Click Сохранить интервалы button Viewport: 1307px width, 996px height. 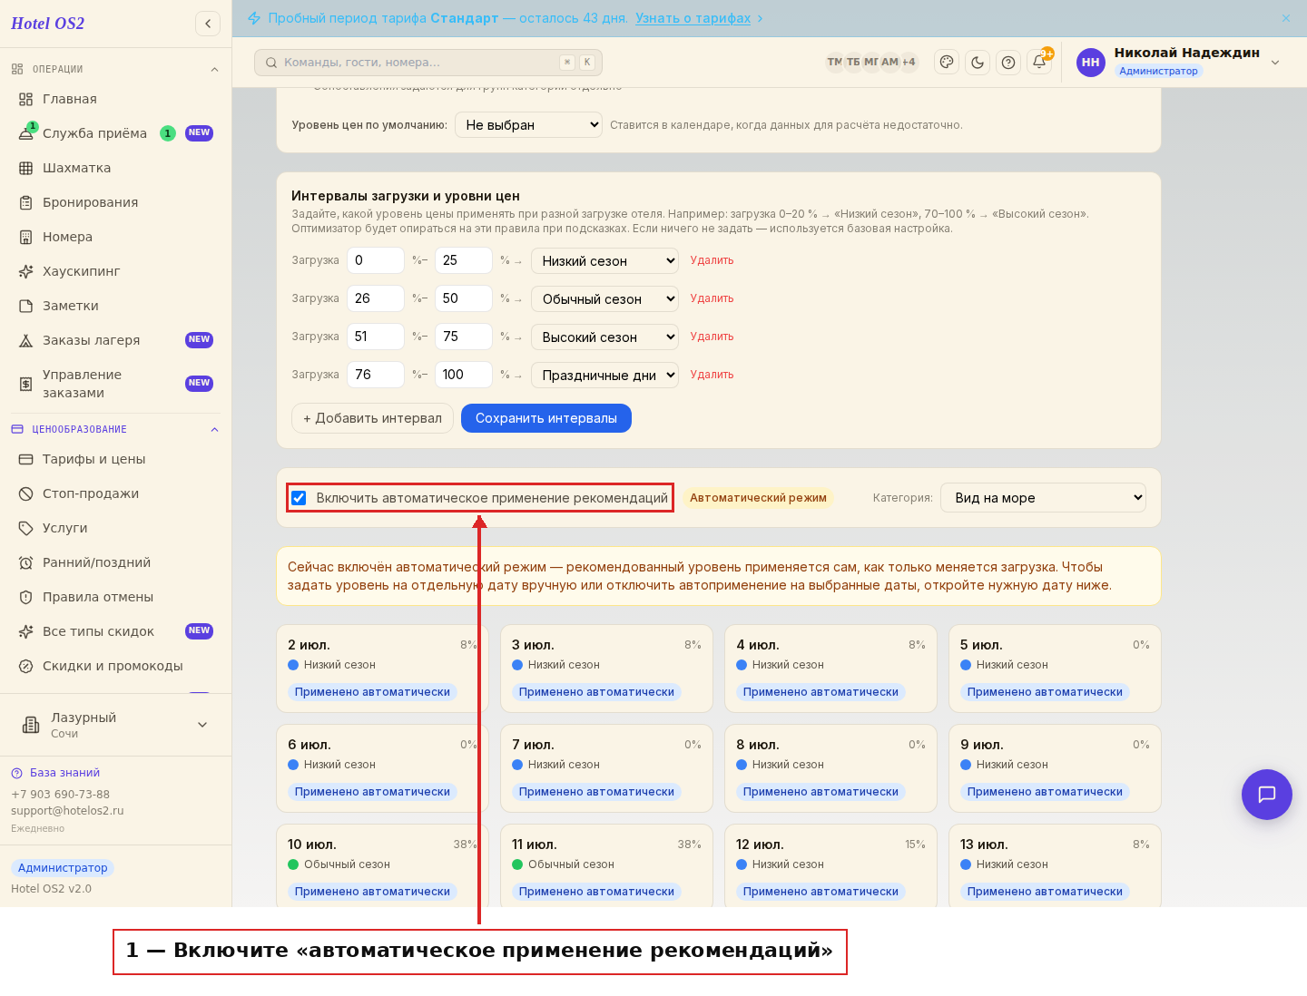(546, 418)
